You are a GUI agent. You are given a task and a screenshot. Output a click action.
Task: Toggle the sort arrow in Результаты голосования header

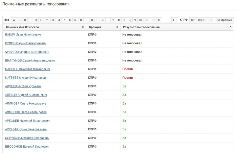[x=230, y=27]
